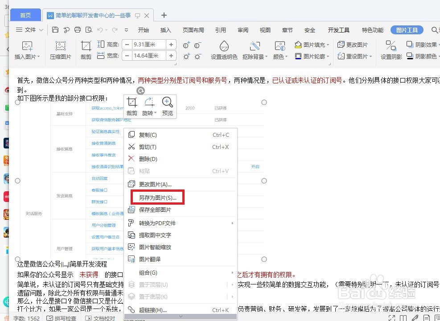Click the Undo arrow icon
The image size is (440, 321).
click(100, 30)
